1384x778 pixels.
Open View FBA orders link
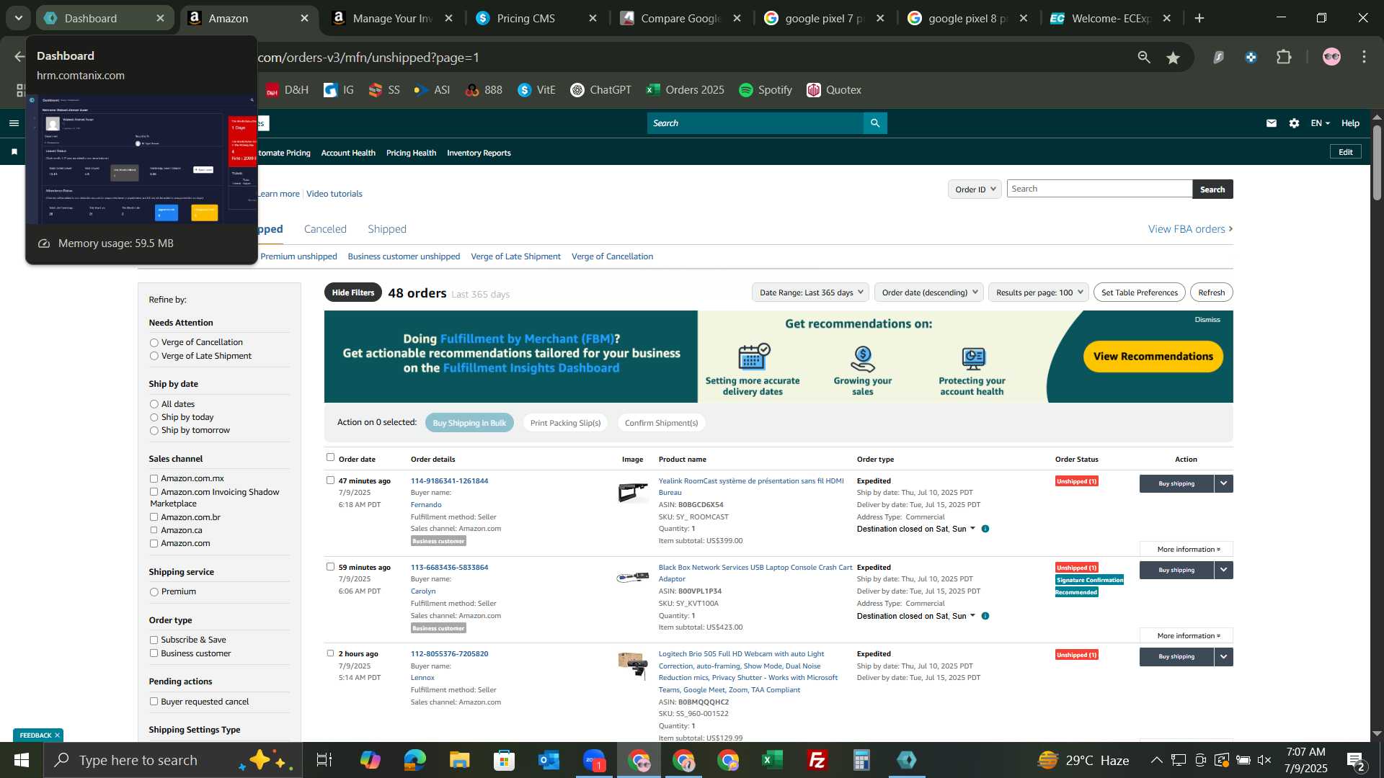[1190, 229]
